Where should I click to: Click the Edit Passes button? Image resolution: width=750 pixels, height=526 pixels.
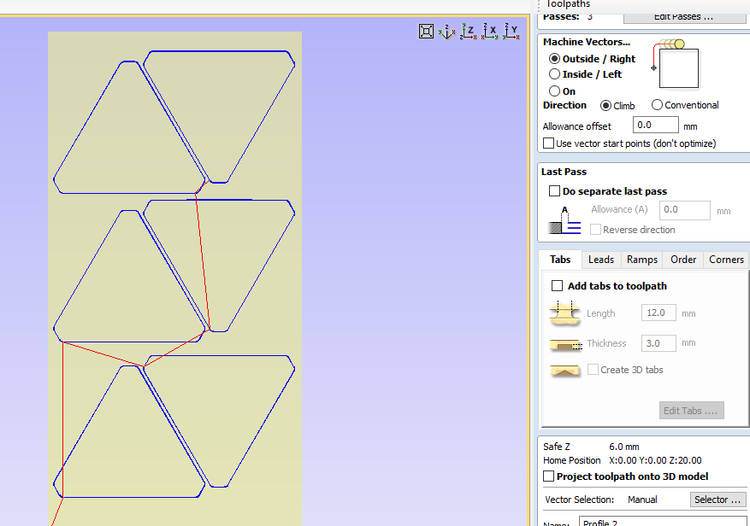tap(684, 17)
